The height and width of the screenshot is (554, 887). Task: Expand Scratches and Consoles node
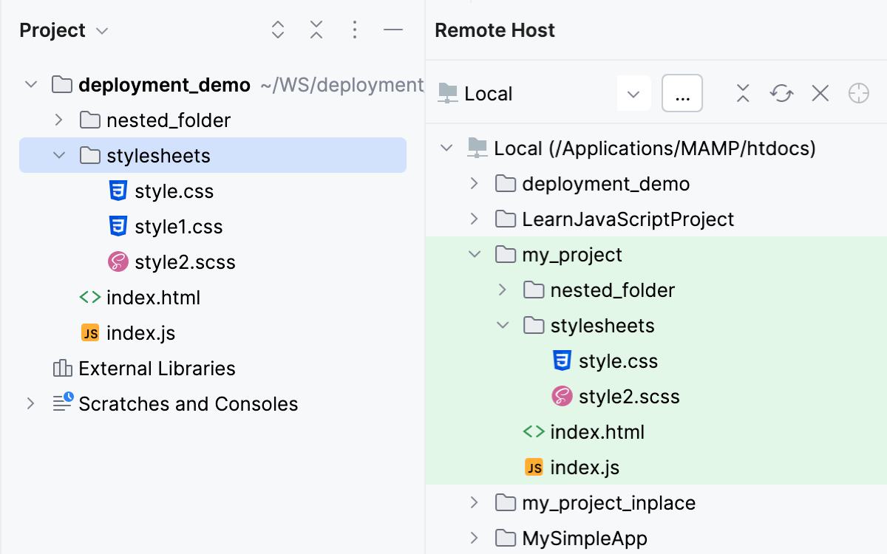[x=30, y=404]
